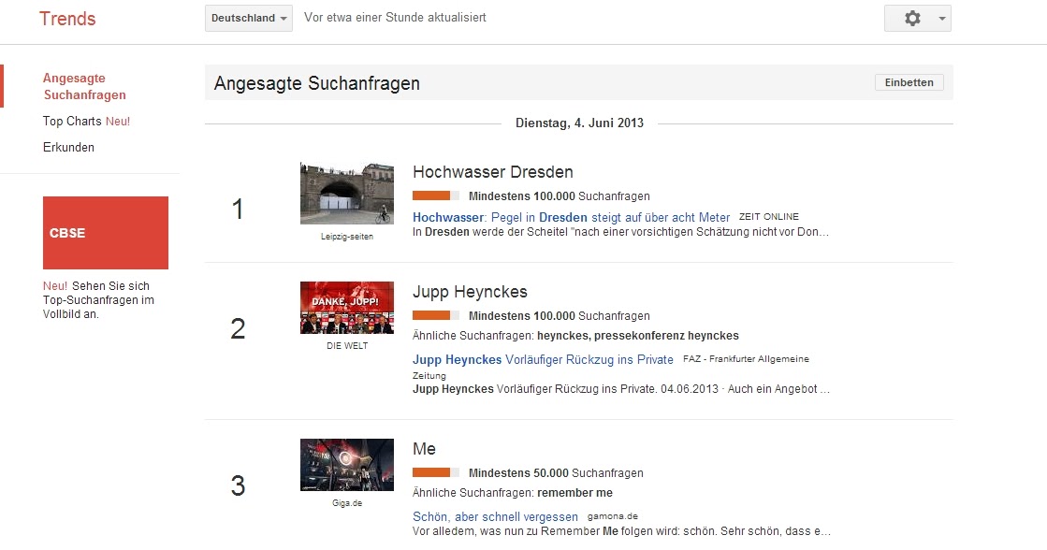Open Erkunden in sidebar
Screen dimensions: 1047x550
pos(69,147)
